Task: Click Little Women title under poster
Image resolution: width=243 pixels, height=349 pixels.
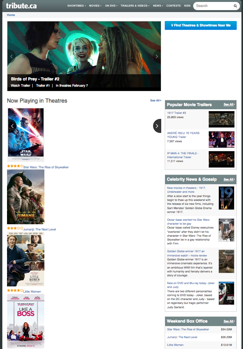Action: point(32,291)
